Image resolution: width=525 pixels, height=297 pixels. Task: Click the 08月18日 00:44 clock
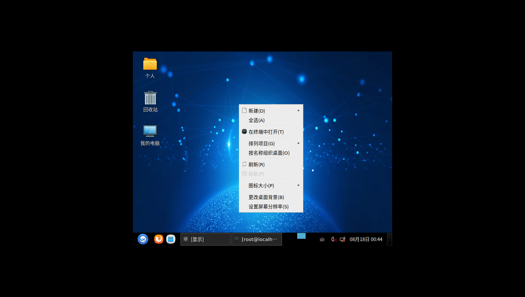click(x=366, y=239)
